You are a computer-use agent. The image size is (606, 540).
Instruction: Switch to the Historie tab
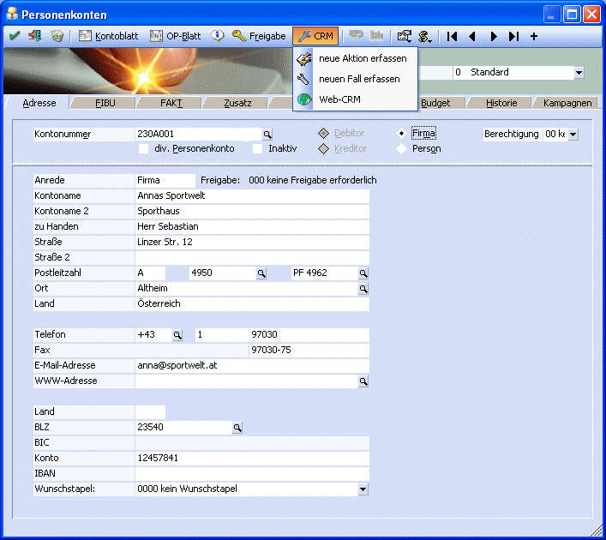pos(501,103)
